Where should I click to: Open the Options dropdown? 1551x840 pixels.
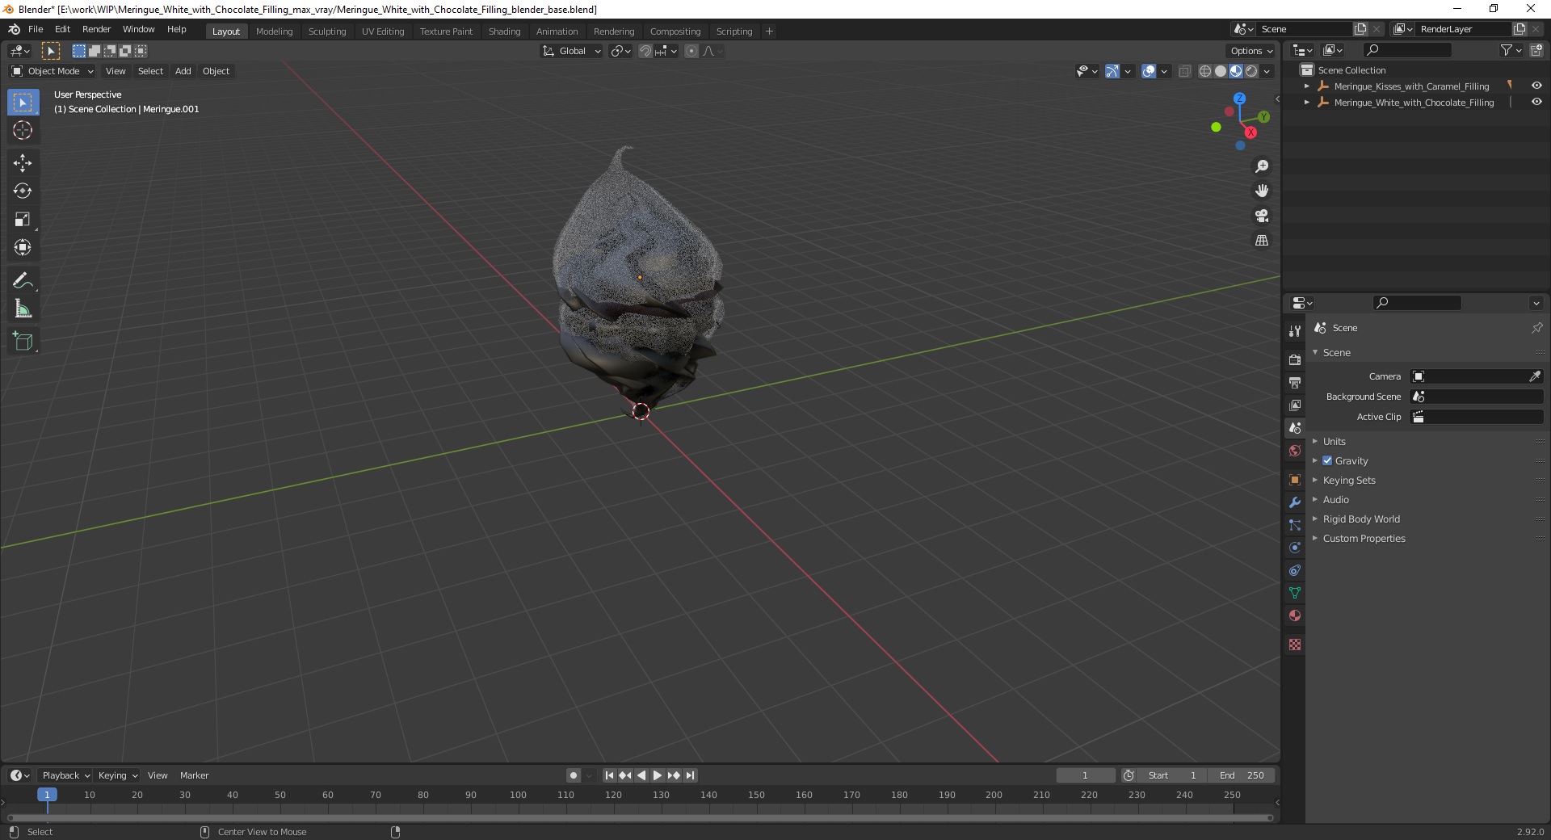pyautogui.click(x=1251, y=51)
